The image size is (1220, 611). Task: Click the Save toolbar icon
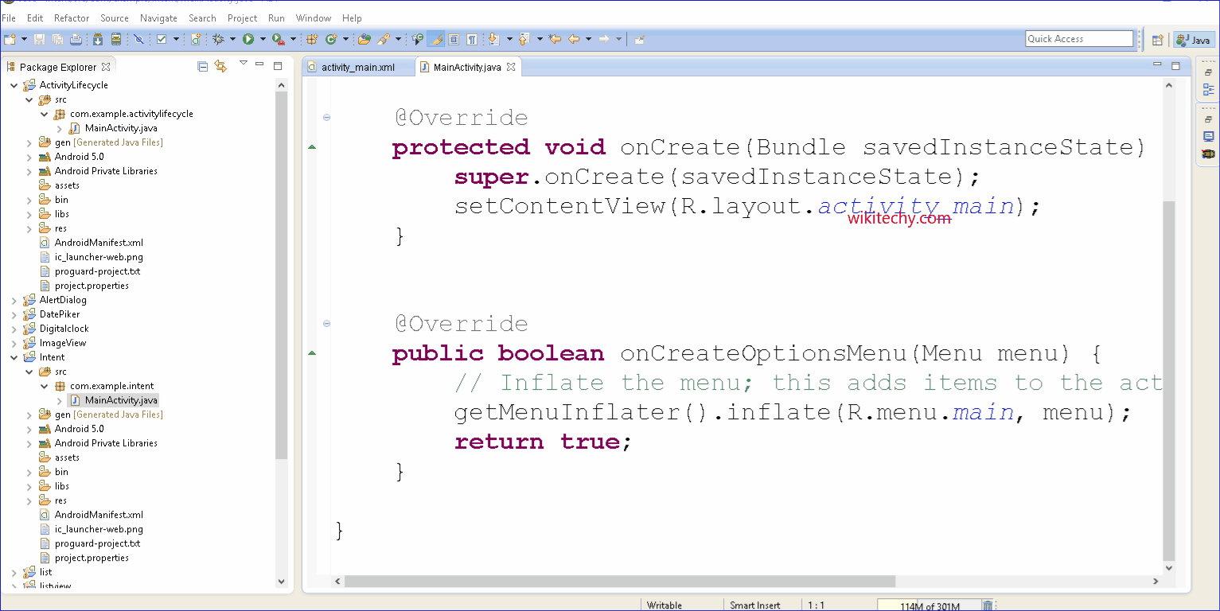pyautogui.click(x=40, y=39)
